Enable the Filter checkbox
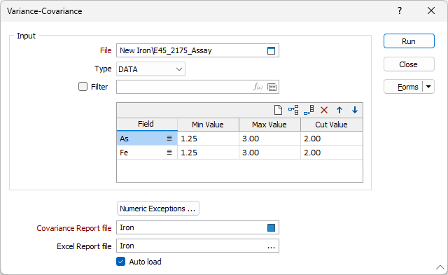The width and height of the screenshot is (448, 275). (83, 87)
